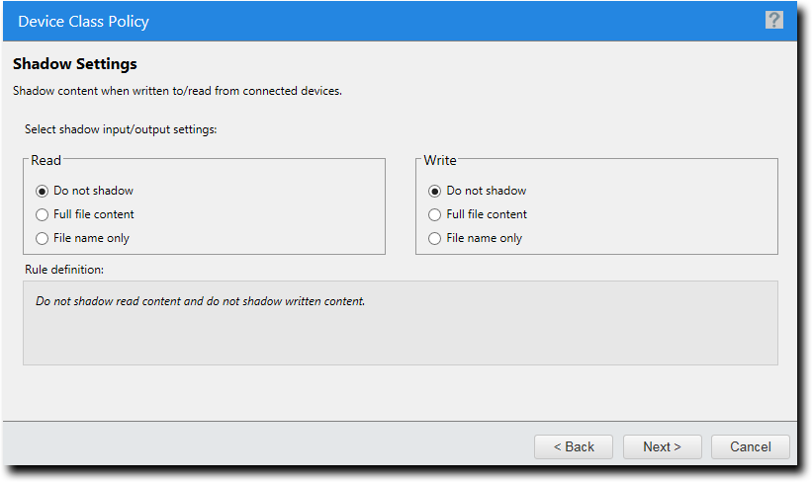Click 'Select shadow input/output settings:' label
Image resolution: width=812 pixels, height=482 pixels.
pos(120,128)
